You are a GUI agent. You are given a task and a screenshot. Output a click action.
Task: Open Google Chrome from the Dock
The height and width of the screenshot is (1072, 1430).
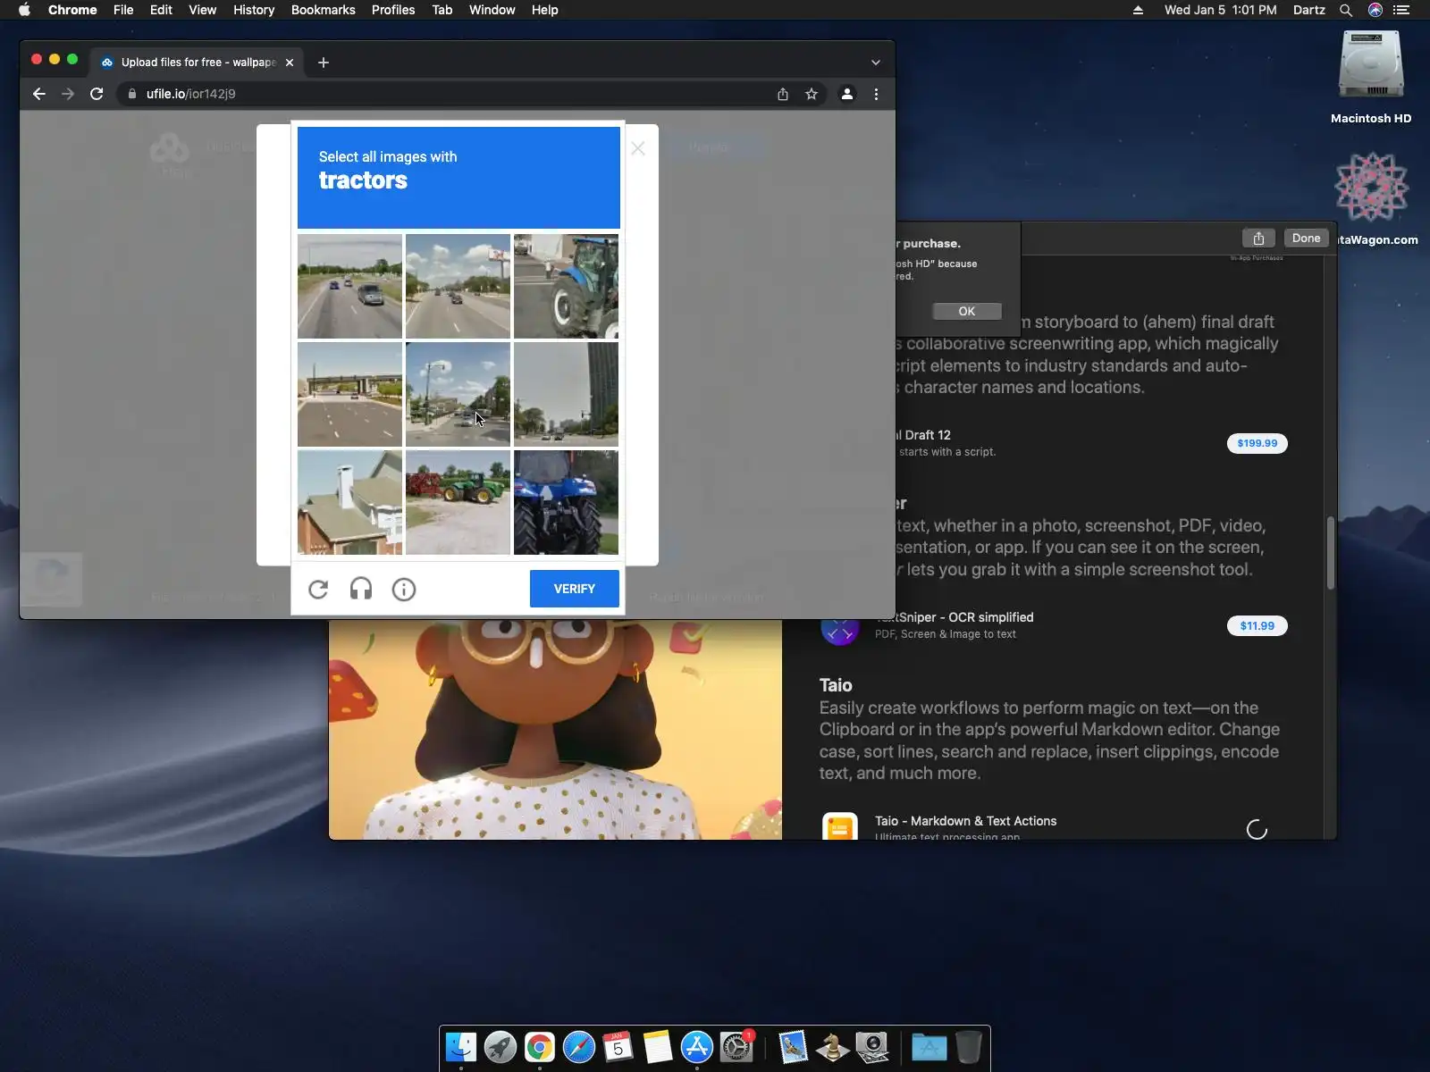(x=540, y=1047)
